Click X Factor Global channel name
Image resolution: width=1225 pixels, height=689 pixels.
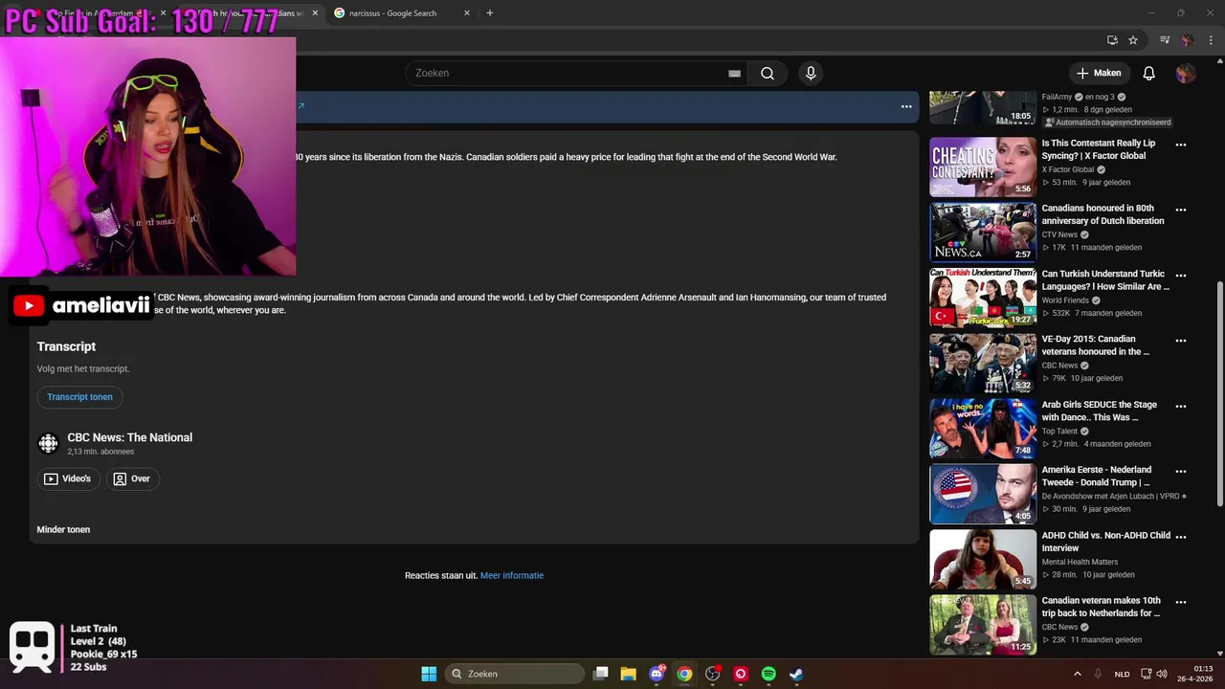point(1067,169)
